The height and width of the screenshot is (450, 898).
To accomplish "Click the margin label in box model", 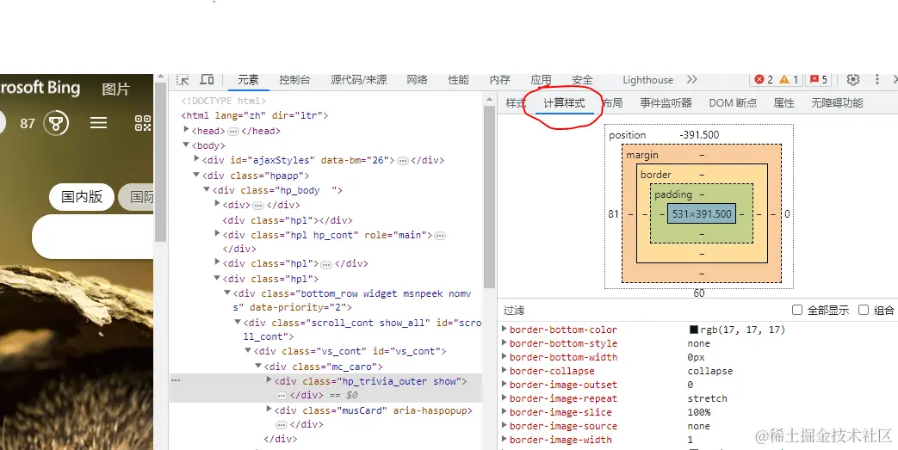I will [x=642, y=155].
